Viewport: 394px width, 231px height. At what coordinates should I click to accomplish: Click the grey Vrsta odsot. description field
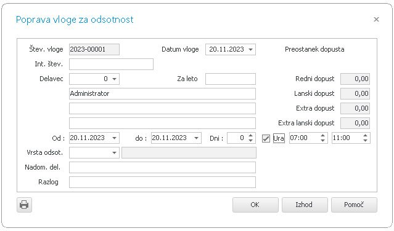click(189, 152)
